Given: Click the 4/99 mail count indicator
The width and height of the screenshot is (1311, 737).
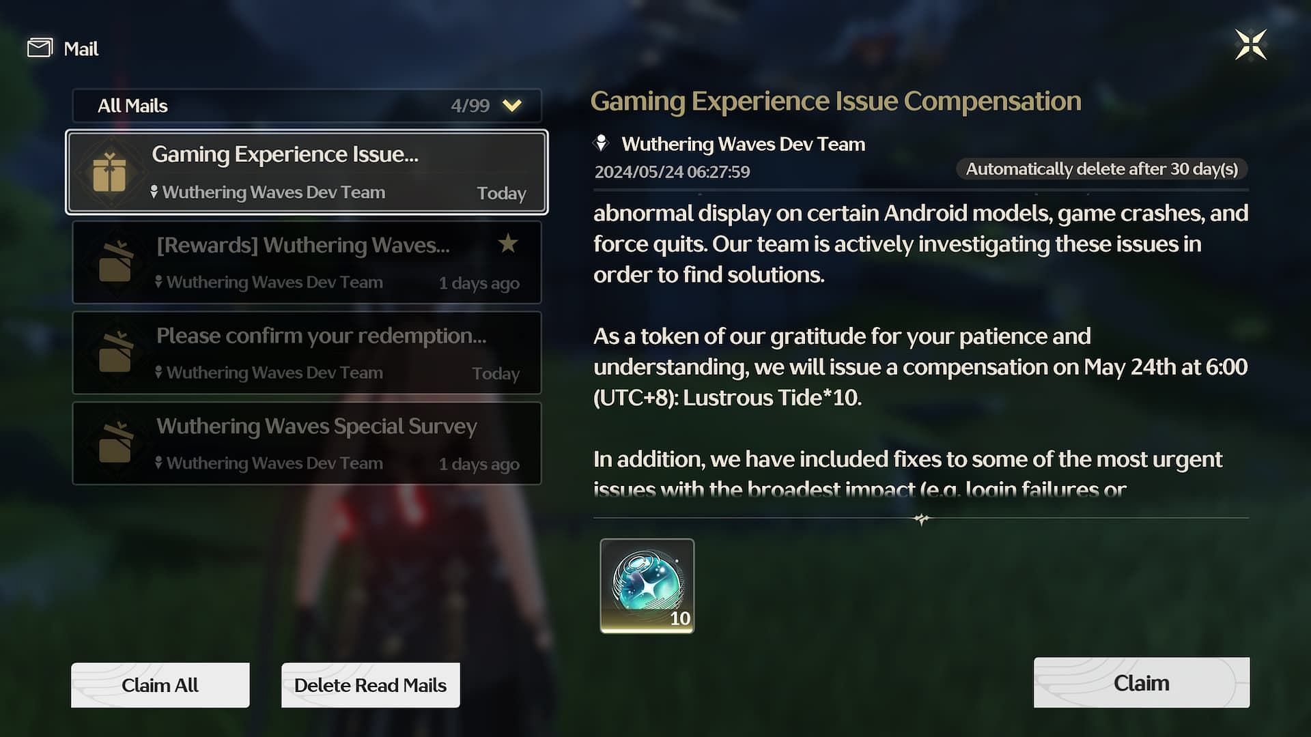Looking at the screenshot, I should (470, 105).
